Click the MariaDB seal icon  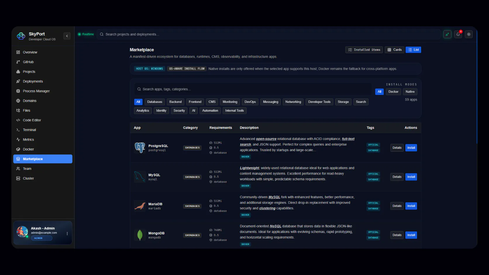140,206
